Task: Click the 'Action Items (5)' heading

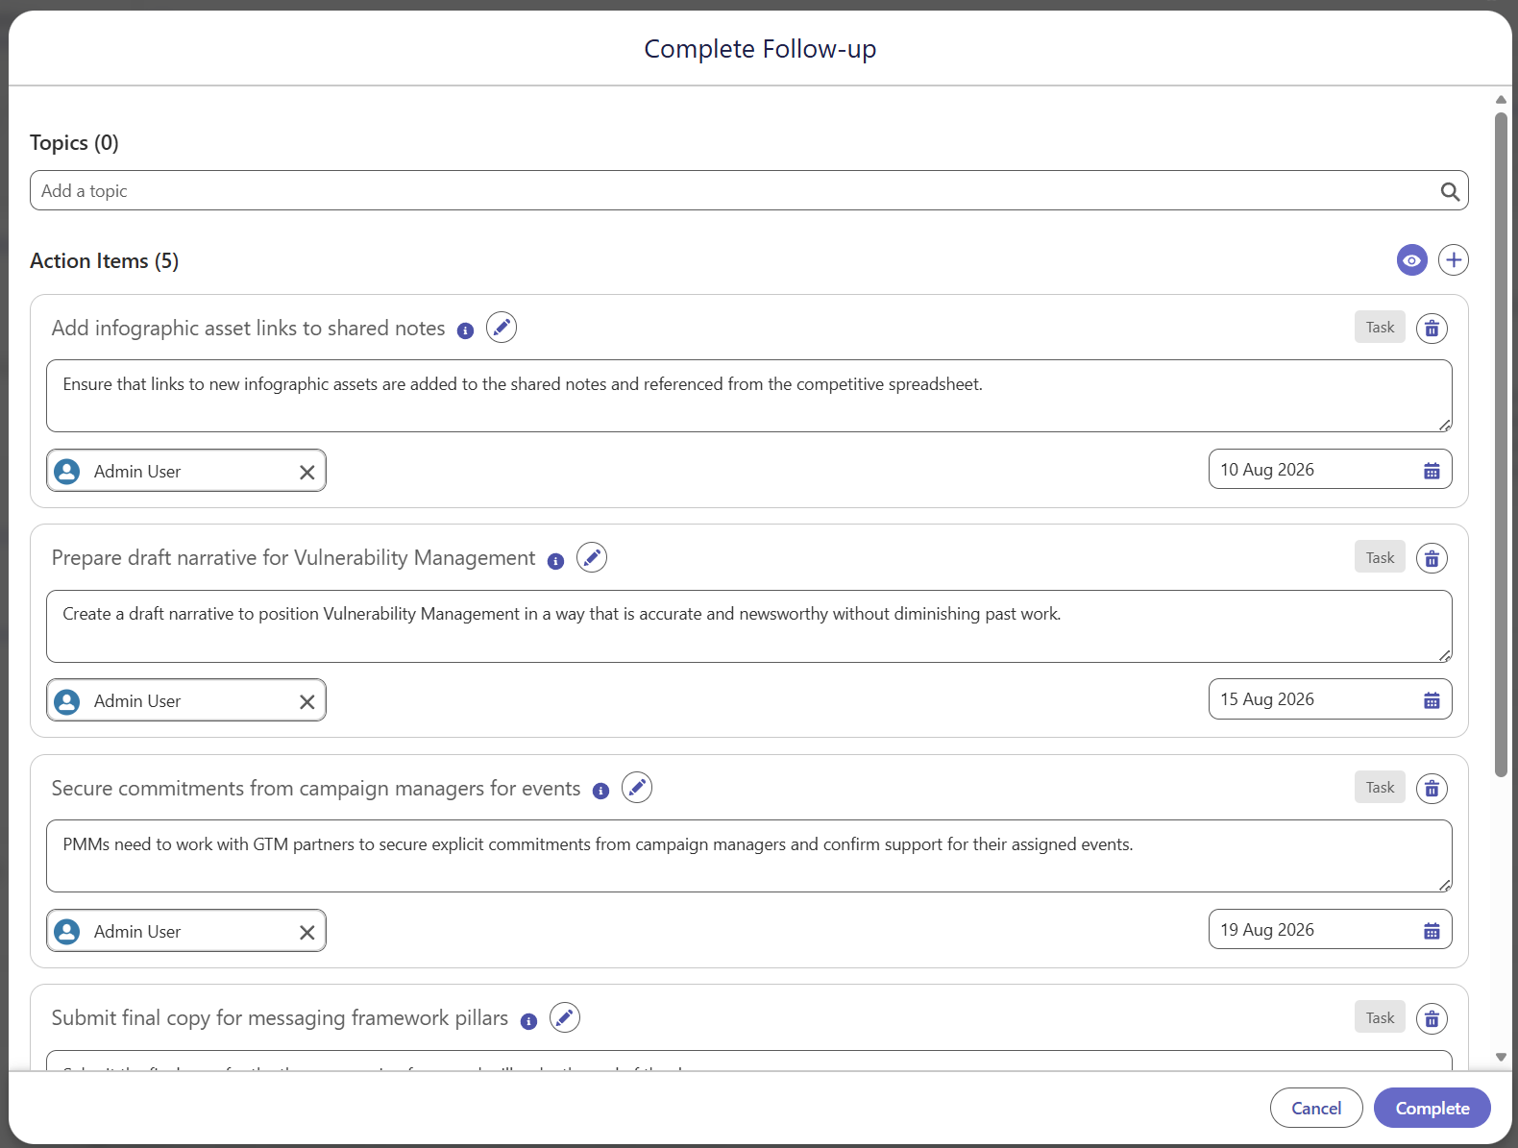Action: (x=104, y=260)
